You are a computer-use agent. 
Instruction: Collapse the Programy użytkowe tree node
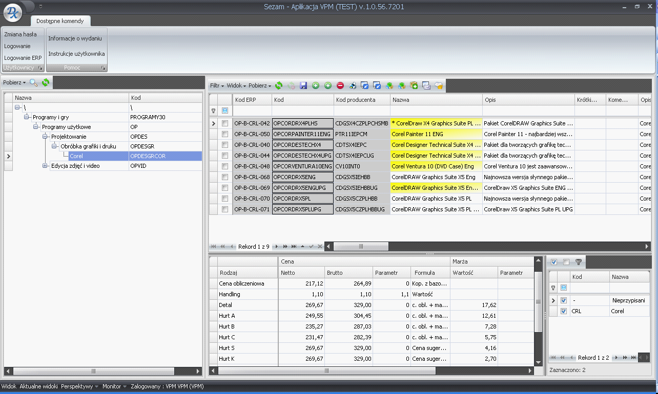coord(36,127)
